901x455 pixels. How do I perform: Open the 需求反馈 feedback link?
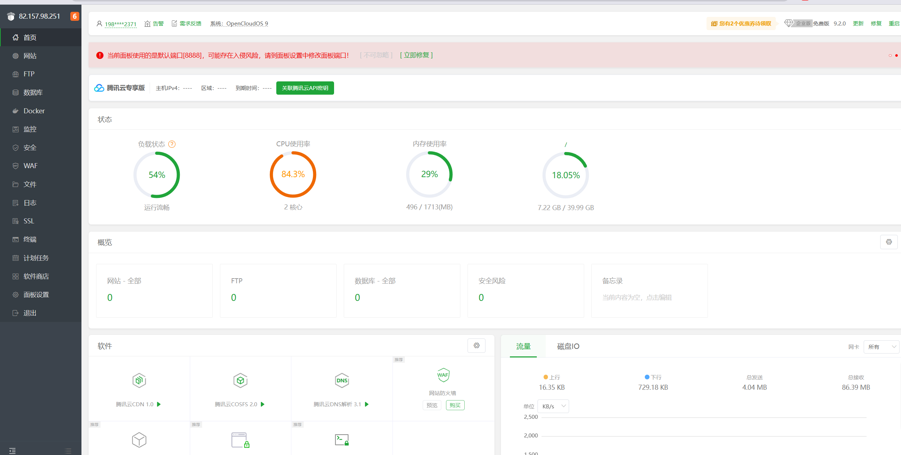tap(186, 24)
